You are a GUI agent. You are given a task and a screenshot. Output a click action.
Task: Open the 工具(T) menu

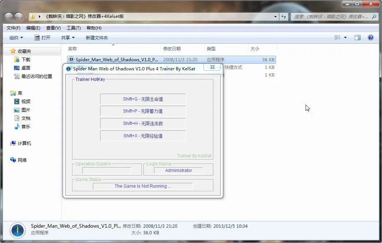pyautogui.click(x=74, y=28)
